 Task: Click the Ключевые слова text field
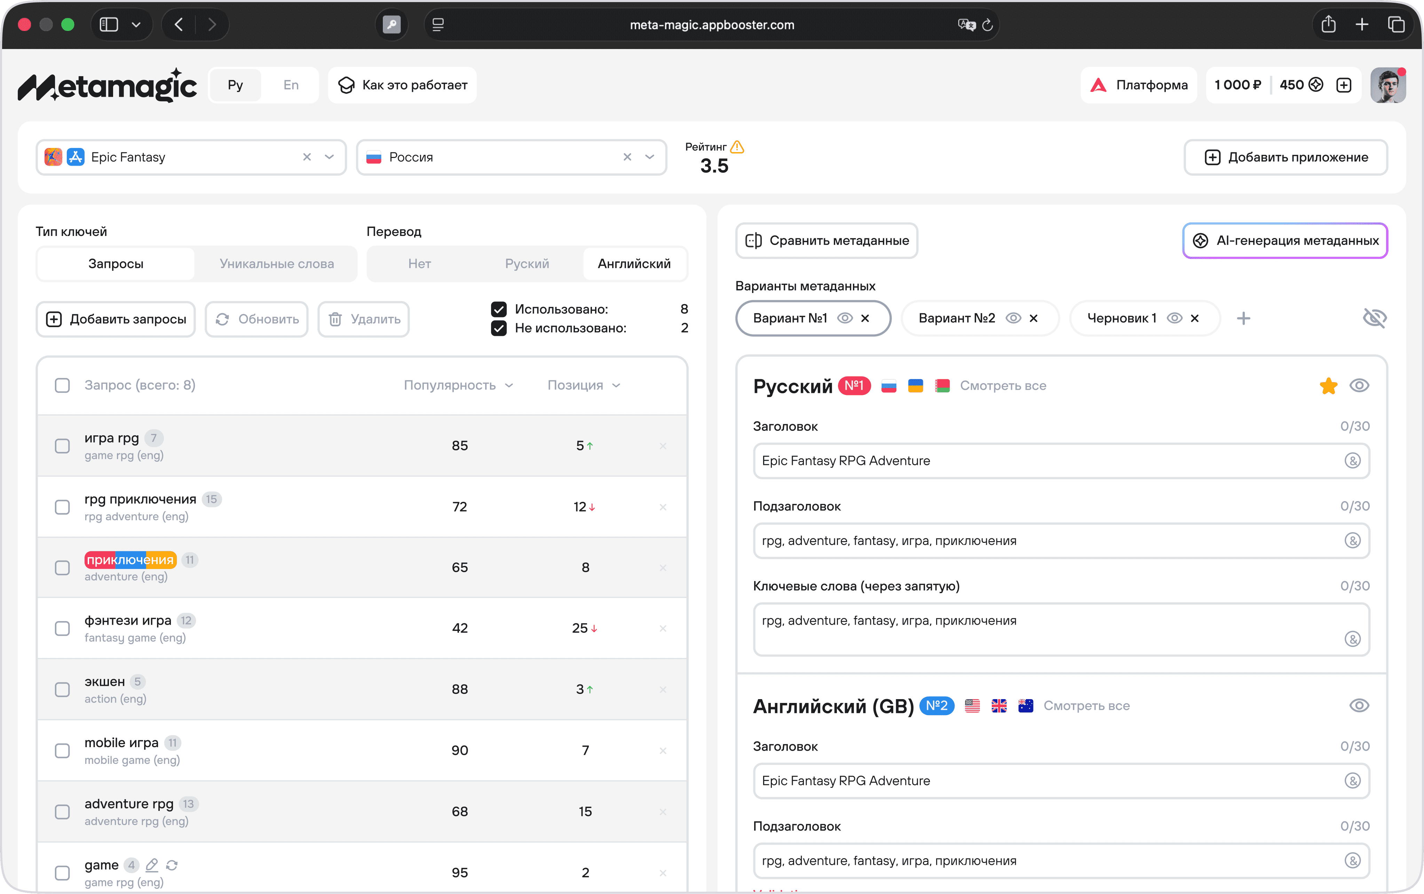(1061, 630)
